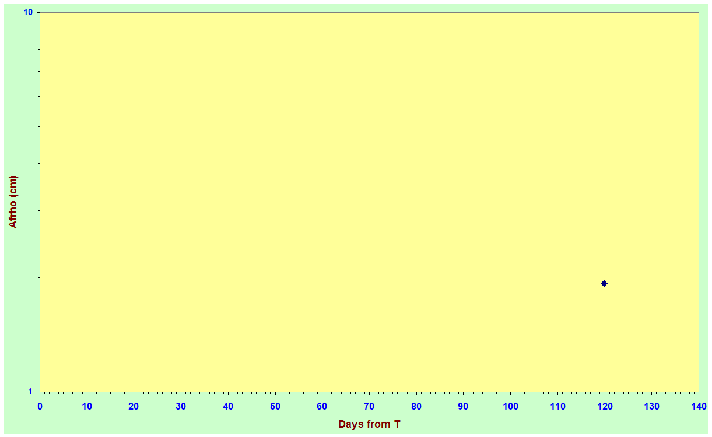This screenshot has height=437, width=712.
Task: Click x-axis tick label '120'
Action: point(605,406)
